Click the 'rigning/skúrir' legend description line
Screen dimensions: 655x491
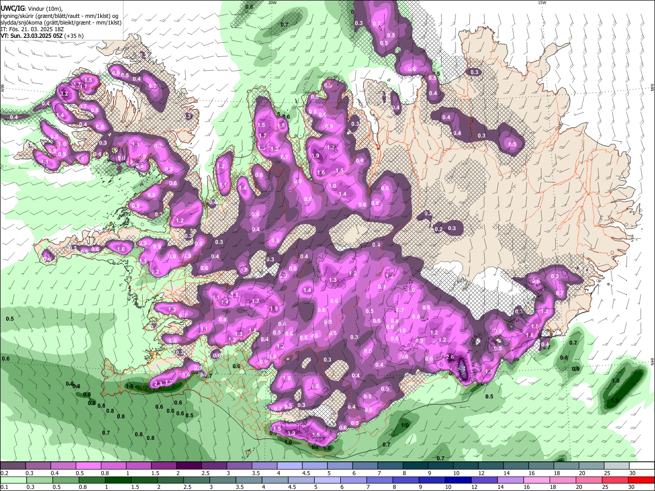59,16
